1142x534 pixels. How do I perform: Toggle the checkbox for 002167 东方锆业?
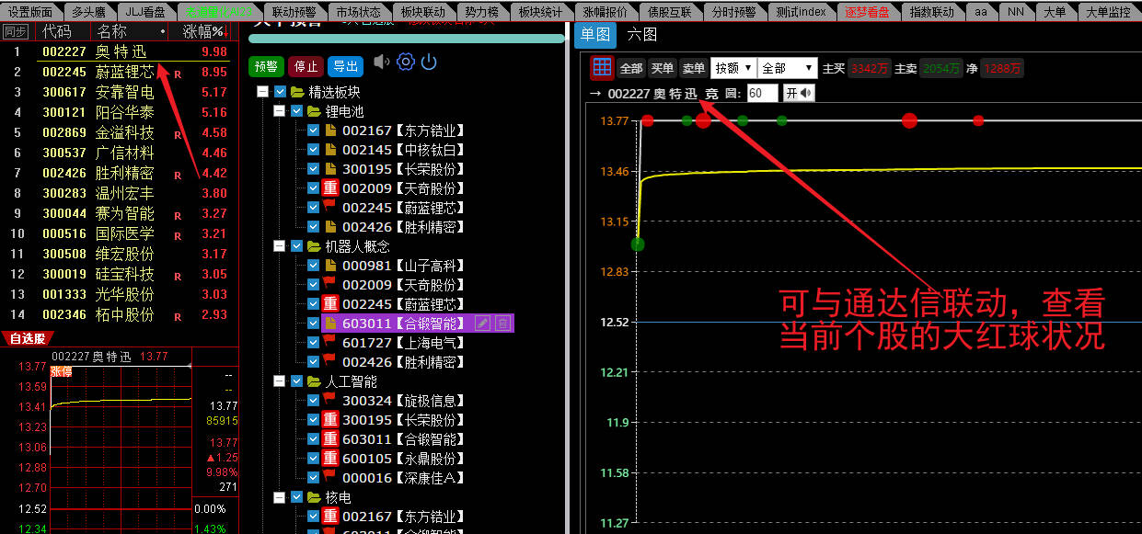[x=314, y=131]
